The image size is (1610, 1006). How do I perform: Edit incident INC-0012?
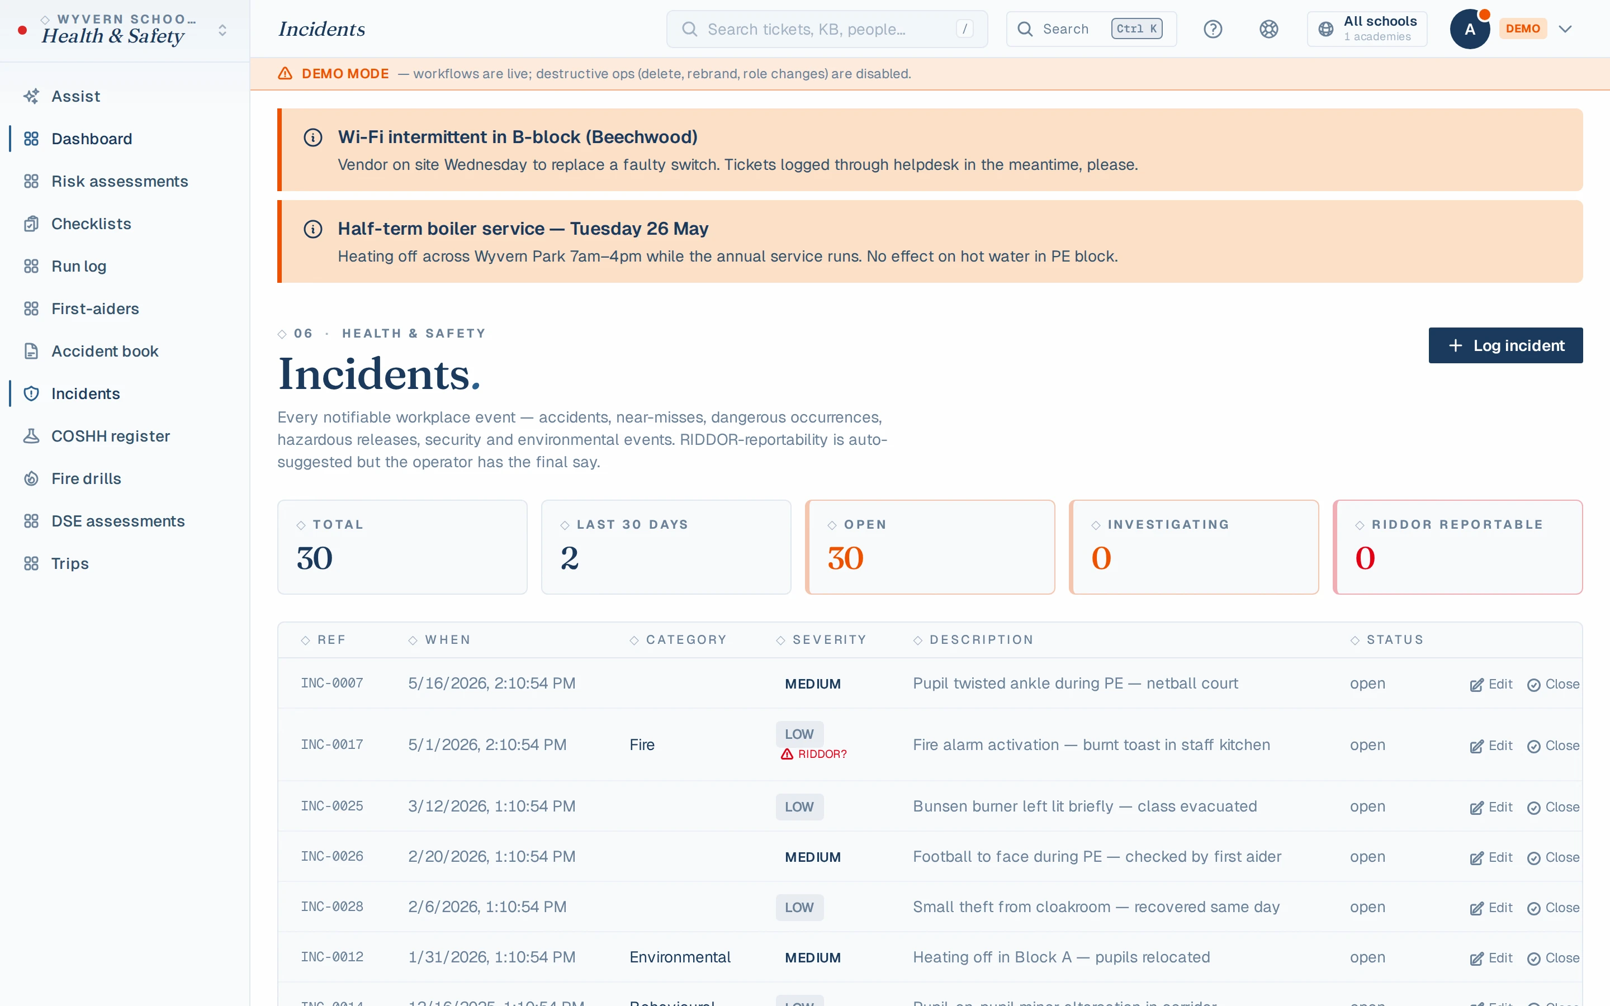[1491, 958]
